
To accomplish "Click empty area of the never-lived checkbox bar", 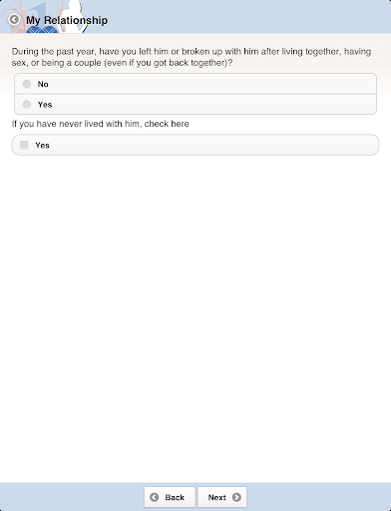I will pos(212,145).
